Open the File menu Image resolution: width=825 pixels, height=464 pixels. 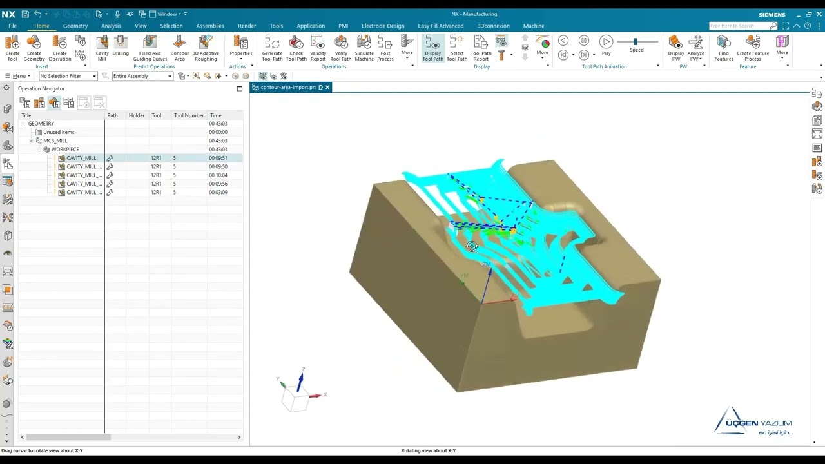12,26
